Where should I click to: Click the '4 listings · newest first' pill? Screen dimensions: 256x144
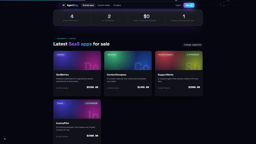(193, 45)
